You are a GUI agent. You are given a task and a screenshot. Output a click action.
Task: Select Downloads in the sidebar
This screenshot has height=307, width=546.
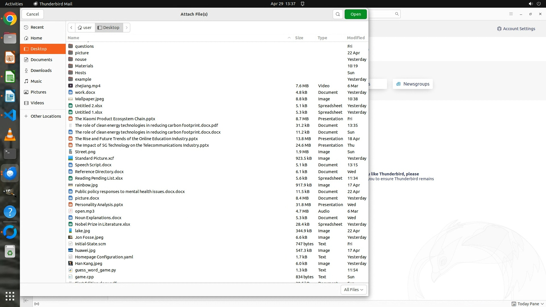41,70
